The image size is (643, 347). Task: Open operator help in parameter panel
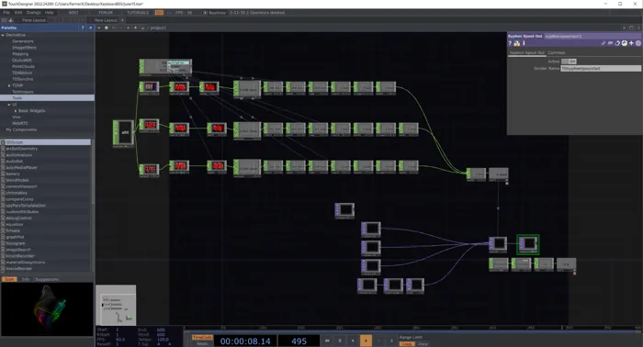click(510, 43)
